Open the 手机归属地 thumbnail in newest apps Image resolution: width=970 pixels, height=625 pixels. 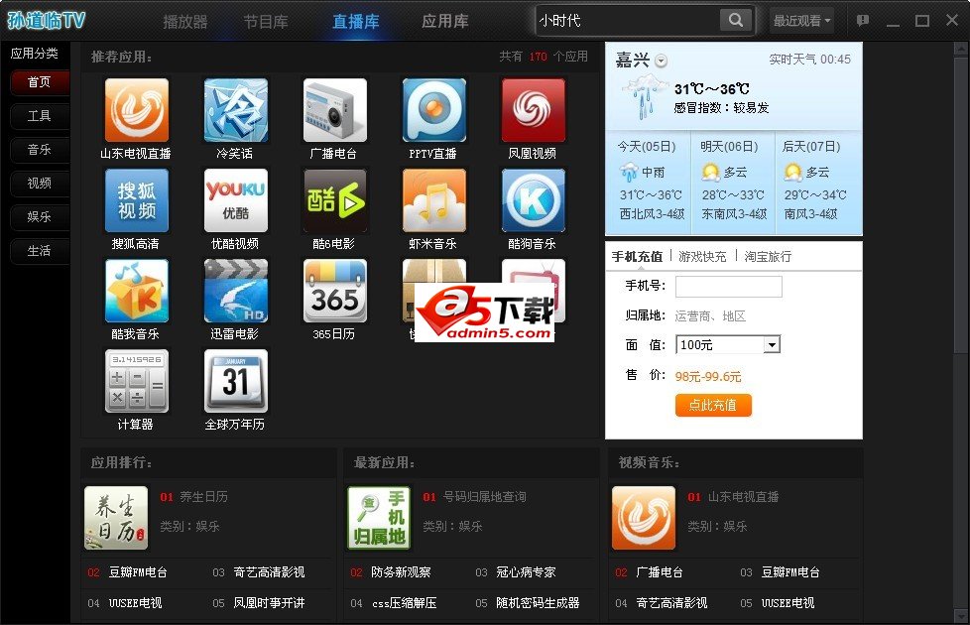click(x=379, y=518)
